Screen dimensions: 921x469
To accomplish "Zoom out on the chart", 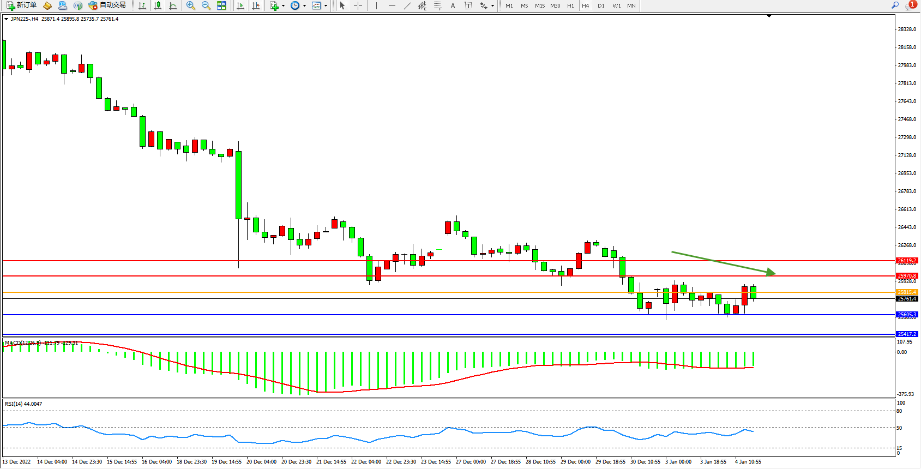I will pos(206,5).
